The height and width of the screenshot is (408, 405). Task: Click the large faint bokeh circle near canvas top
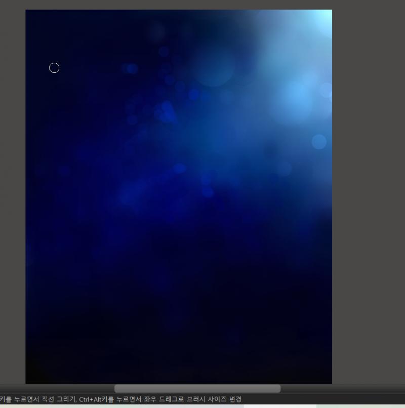point(214,65)
